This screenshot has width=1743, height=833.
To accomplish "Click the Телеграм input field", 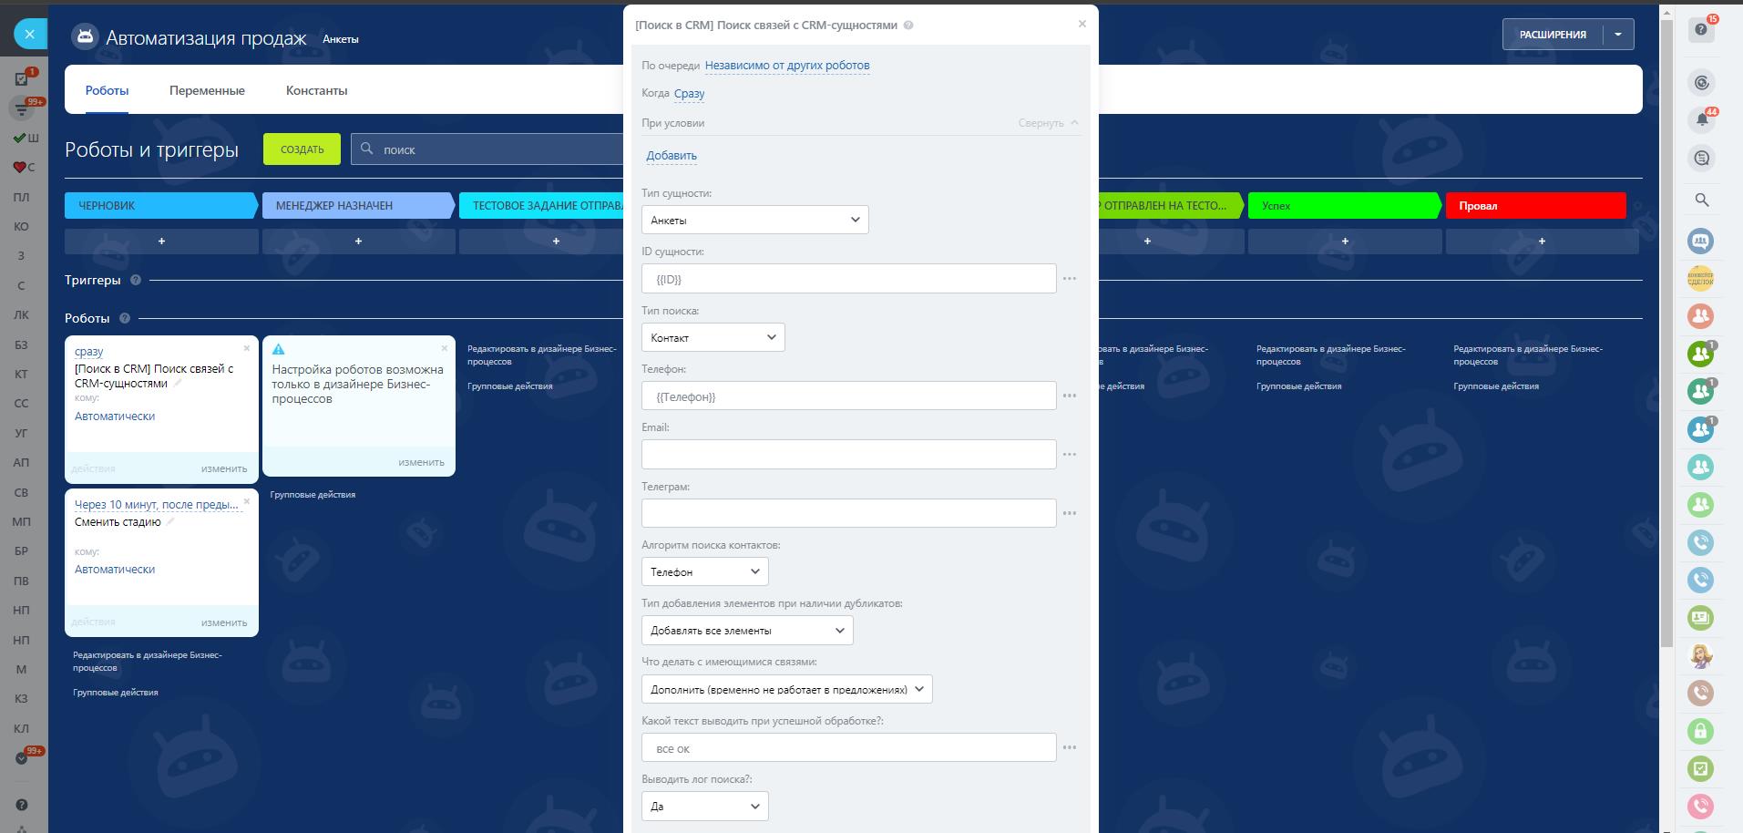I will pos(848,513).
